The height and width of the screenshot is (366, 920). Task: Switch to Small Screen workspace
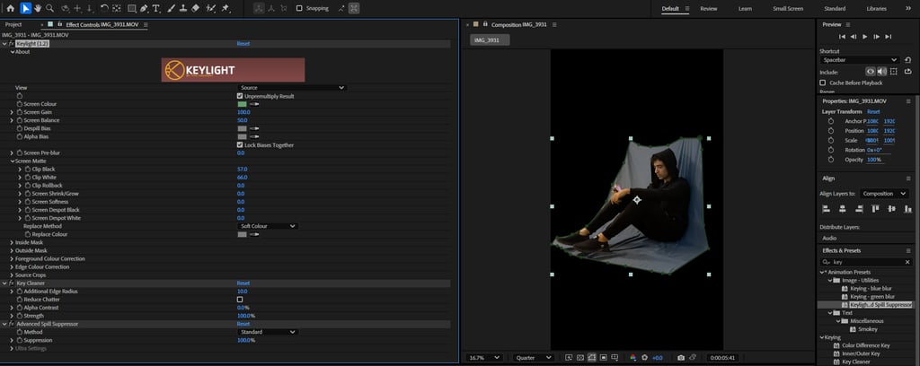(x=788, y=9)
